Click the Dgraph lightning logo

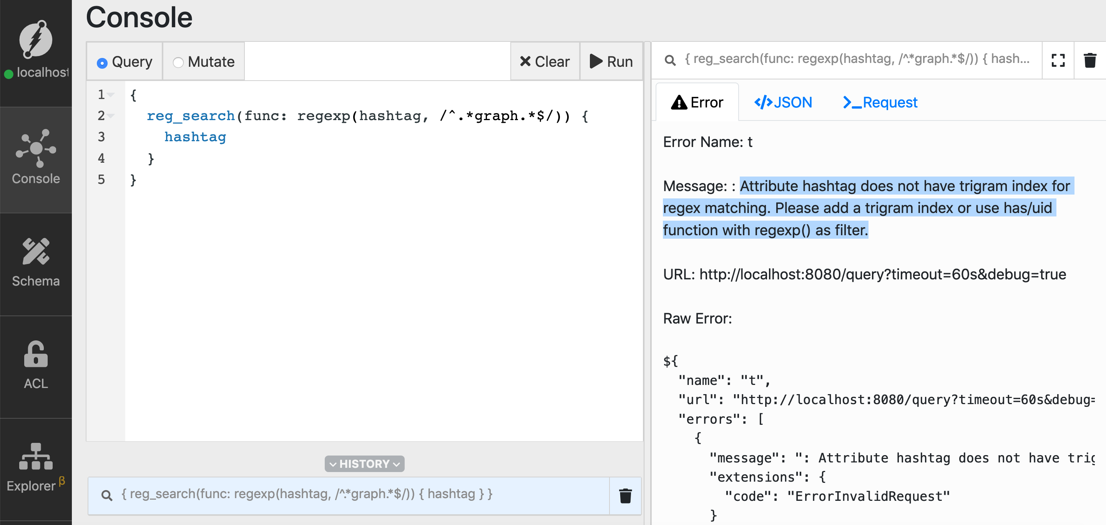[x=36, y=39]
